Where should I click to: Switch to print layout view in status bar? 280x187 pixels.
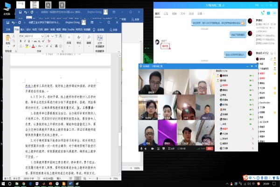[x=77, y=179]
